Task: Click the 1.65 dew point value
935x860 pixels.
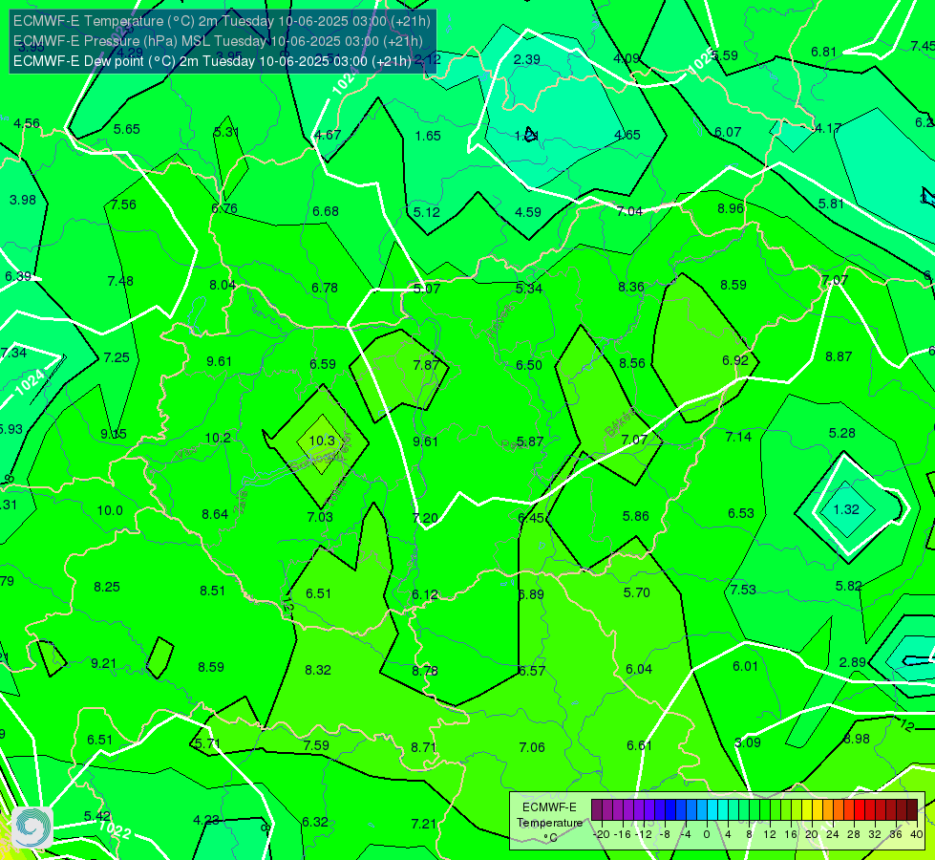Action: pyautogui.click(x=428, y=136)
